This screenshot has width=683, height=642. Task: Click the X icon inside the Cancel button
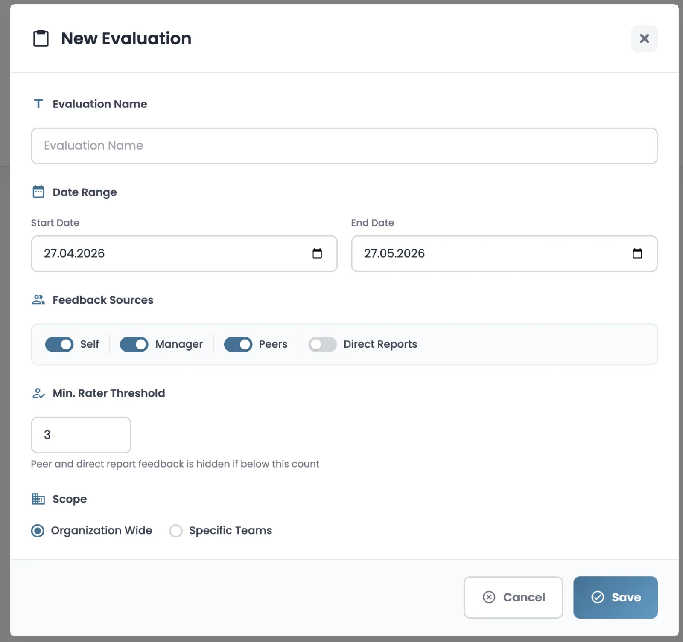coord(489,597)
